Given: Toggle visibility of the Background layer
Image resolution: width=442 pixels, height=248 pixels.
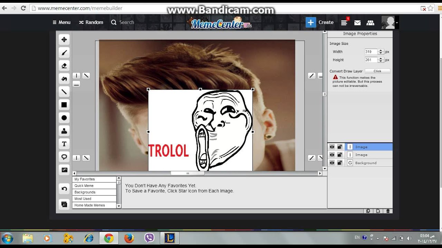Looking at the screenshot, I should [332, 163].
